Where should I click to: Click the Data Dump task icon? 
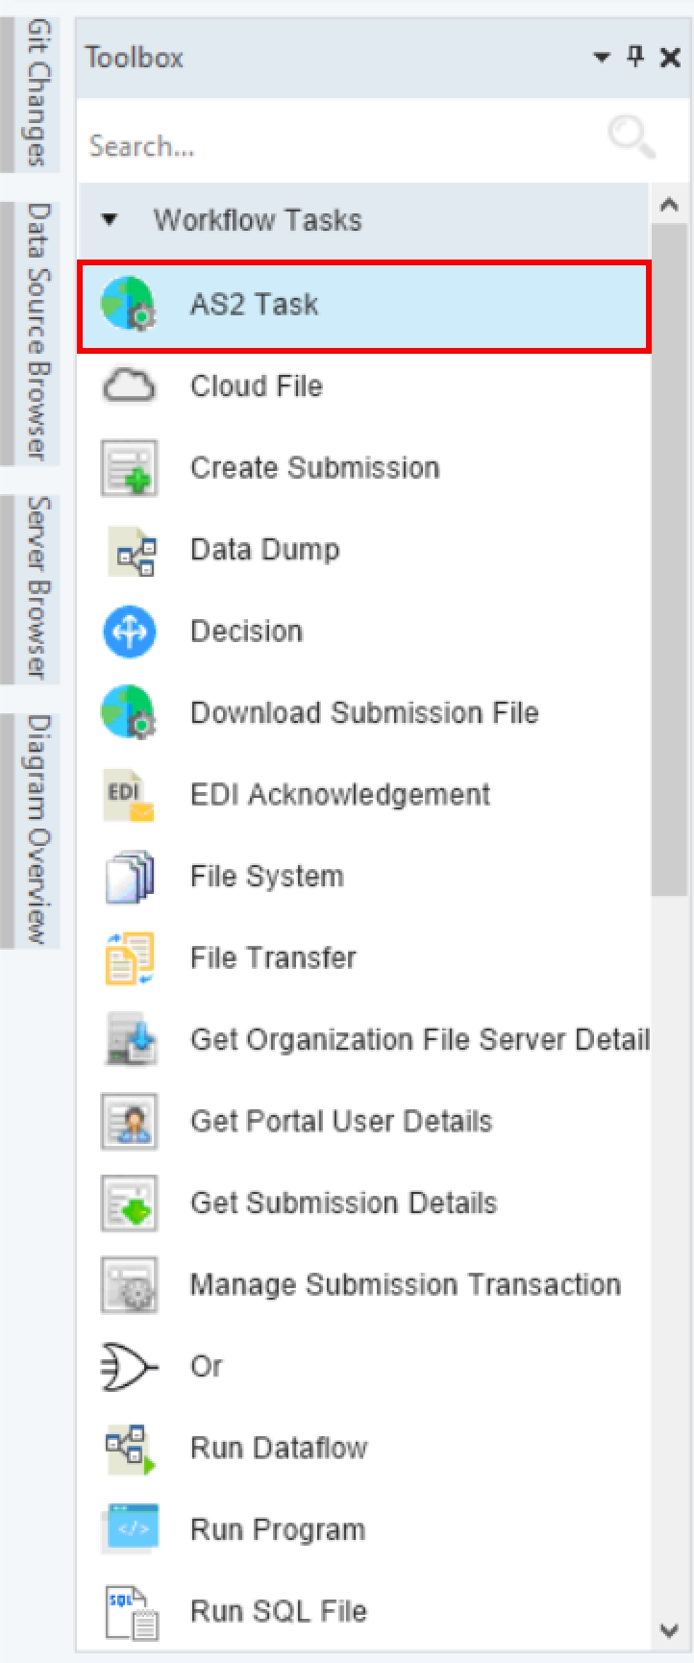pos(131,551)
